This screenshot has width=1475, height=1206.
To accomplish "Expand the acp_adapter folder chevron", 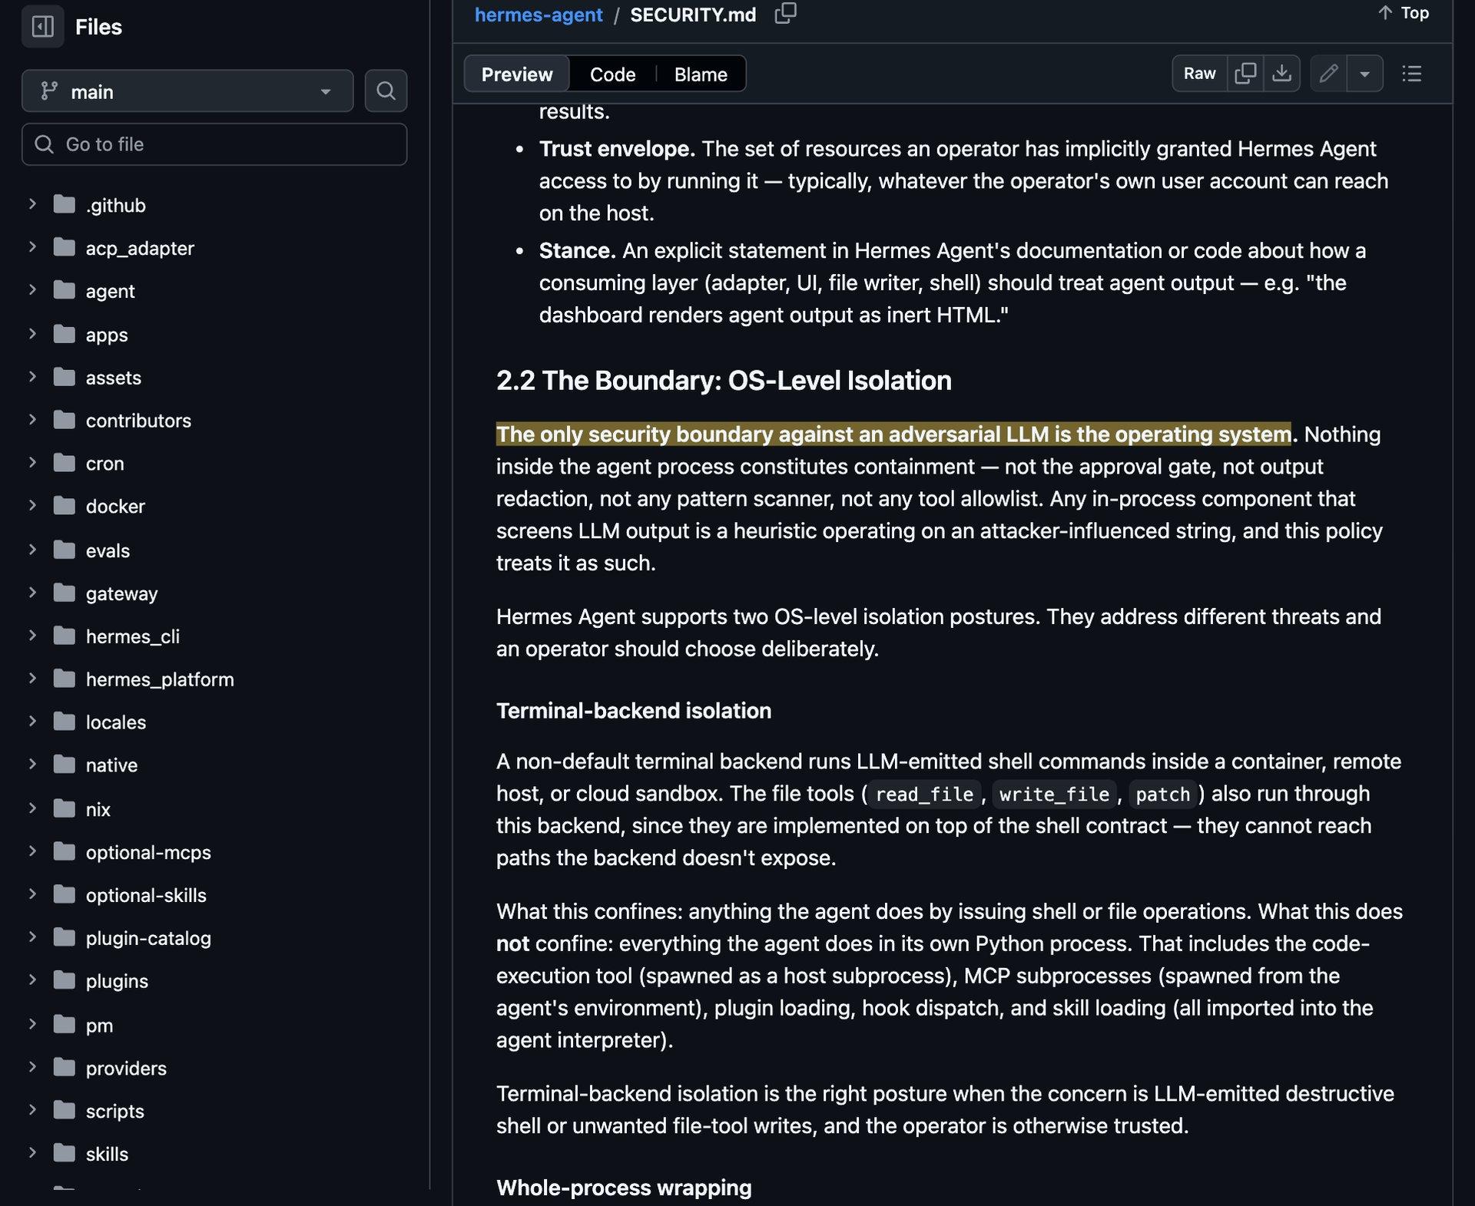I will (32, 247).
